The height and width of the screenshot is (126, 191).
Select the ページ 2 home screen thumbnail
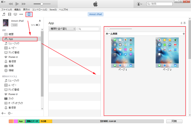point(167,53)
